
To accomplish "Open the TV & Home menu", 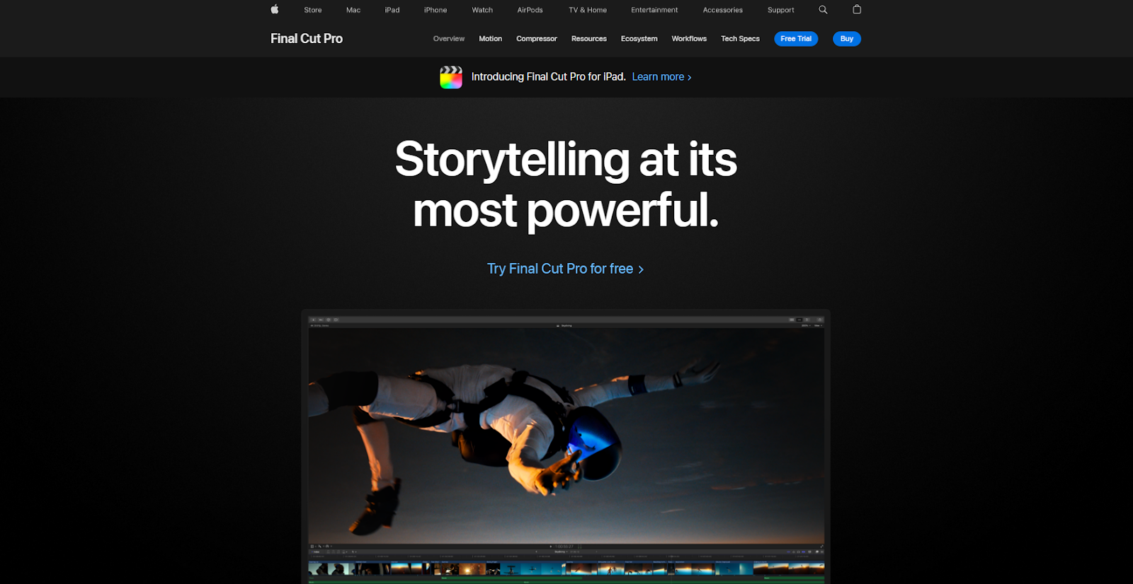I will [588, 10].
